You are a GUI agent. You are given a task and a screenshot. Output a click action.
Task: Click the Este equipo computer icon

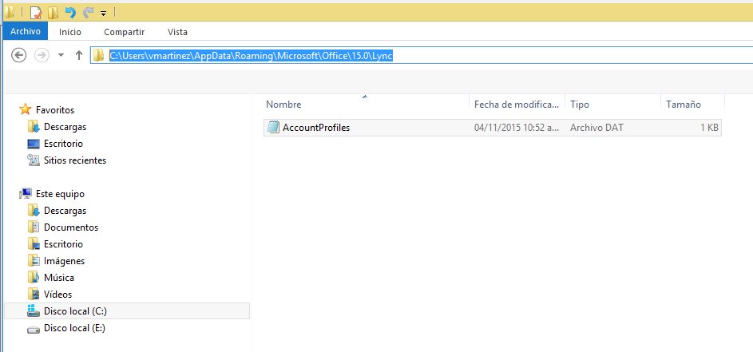pos(26,194)
